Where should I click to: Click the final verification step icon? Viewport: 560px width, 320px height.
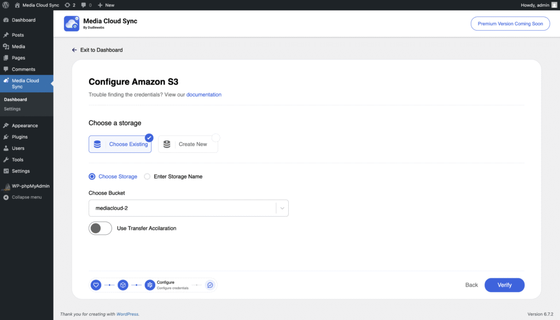tap(209, 285)
